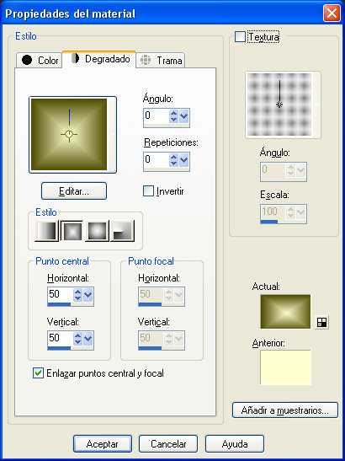The width and height of the screenshot is (345, 461).
Task: Switch to the Trama tab
Action: click(x=161, y=61)
